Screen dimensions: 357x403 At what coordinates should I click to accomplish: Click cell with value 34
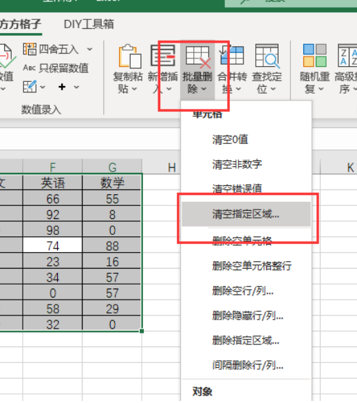click(x=52, y=277)
